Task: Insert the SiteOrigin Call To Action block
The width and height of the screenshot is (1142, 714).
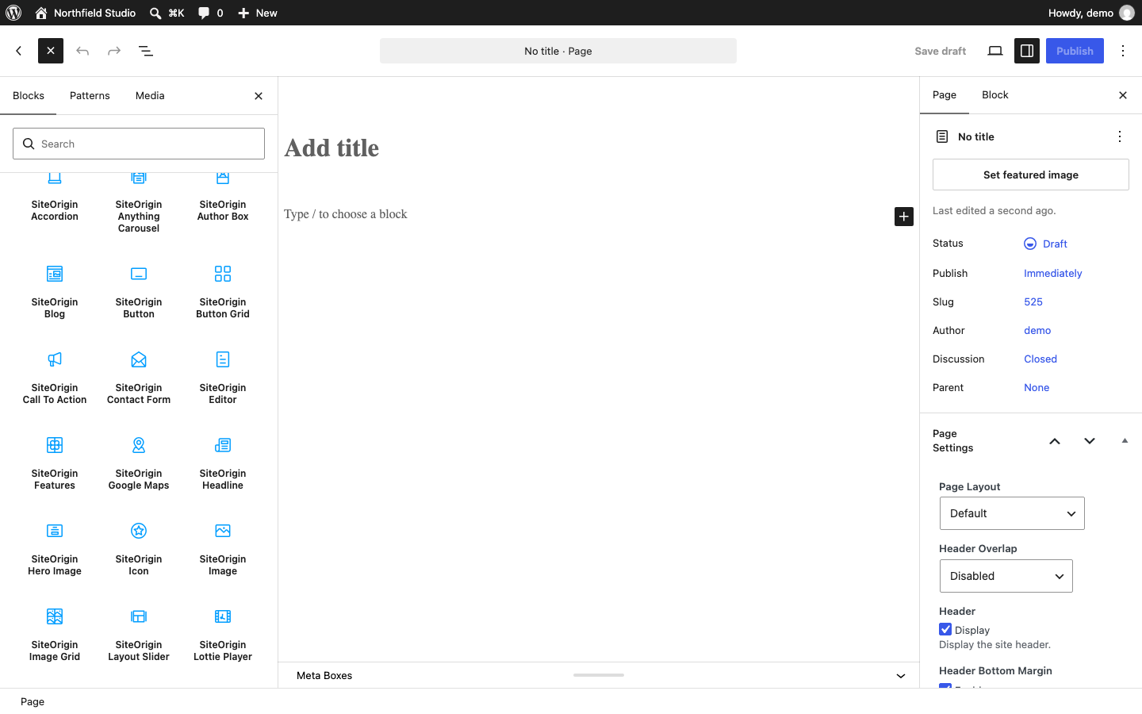Action: (x=55, y=377)
